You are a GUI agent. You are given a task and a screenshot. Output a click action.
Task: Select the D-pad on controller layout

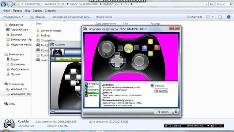point(117,60)
